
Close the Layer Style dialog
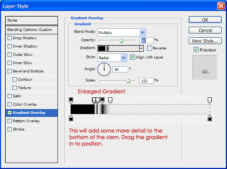tap(221, 6)
